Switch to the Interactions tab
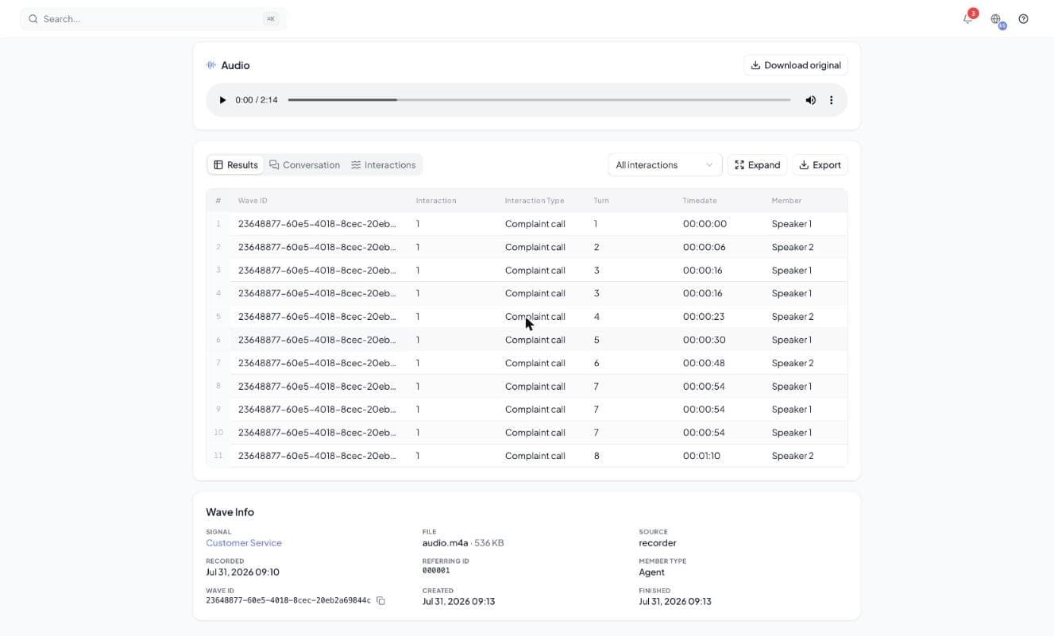1054x636 pixels. tap(384, 164)
